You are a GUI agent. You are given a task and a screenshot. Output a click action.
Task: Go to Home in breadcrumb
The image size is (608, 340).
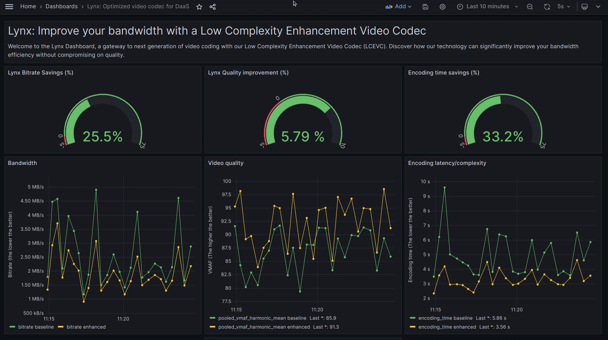[x=28, y=7]
